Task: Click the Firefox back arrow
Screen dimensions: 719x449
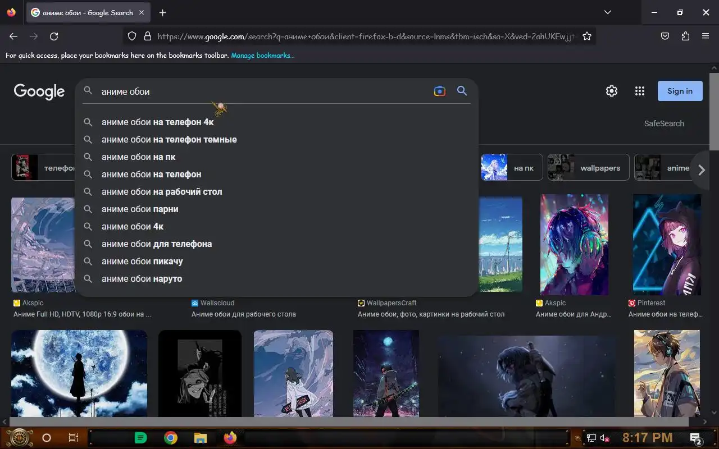Action: pos(13,36)
